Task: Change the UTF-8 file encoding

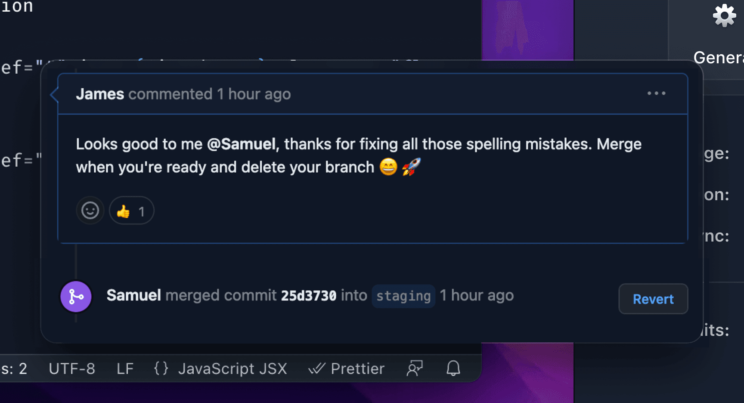Action: (72, 369)
